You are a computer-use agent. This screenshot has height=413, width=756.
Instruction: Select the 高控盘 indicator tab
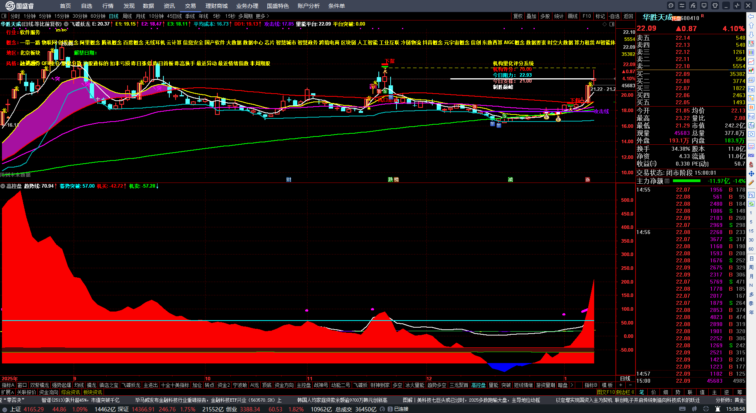478,385
